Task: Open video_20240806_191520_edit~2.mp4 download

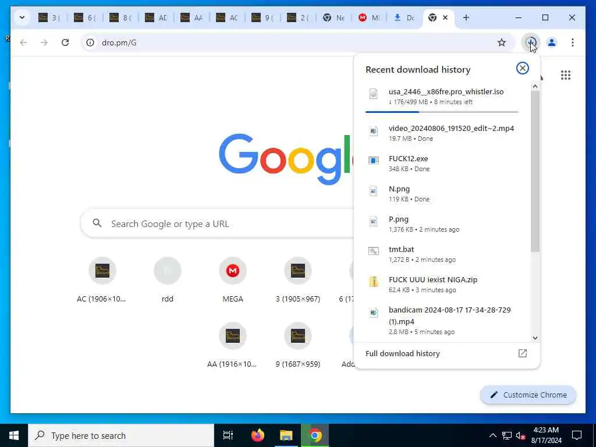Action: [442, 133]
